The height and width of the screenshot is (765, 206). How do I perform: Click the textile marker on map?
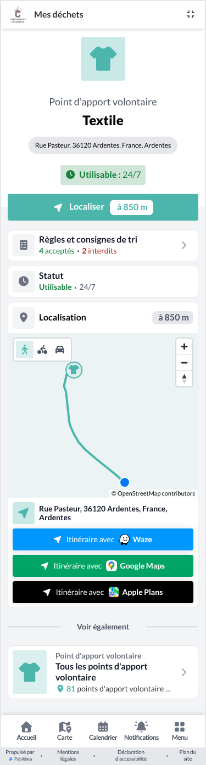coord(74,370)
